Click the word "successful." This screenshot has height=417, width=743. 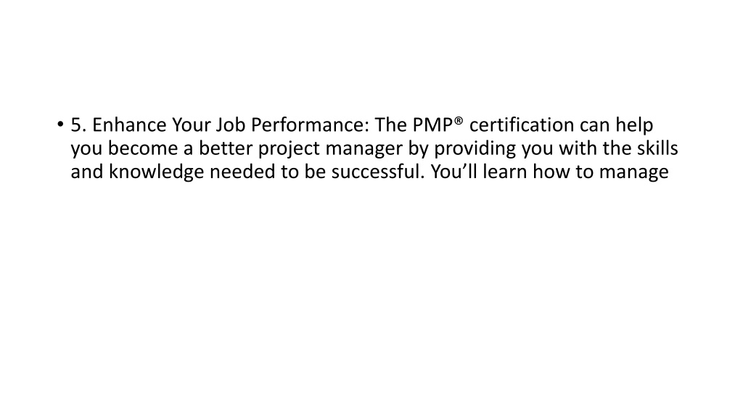tap(378, 172)
